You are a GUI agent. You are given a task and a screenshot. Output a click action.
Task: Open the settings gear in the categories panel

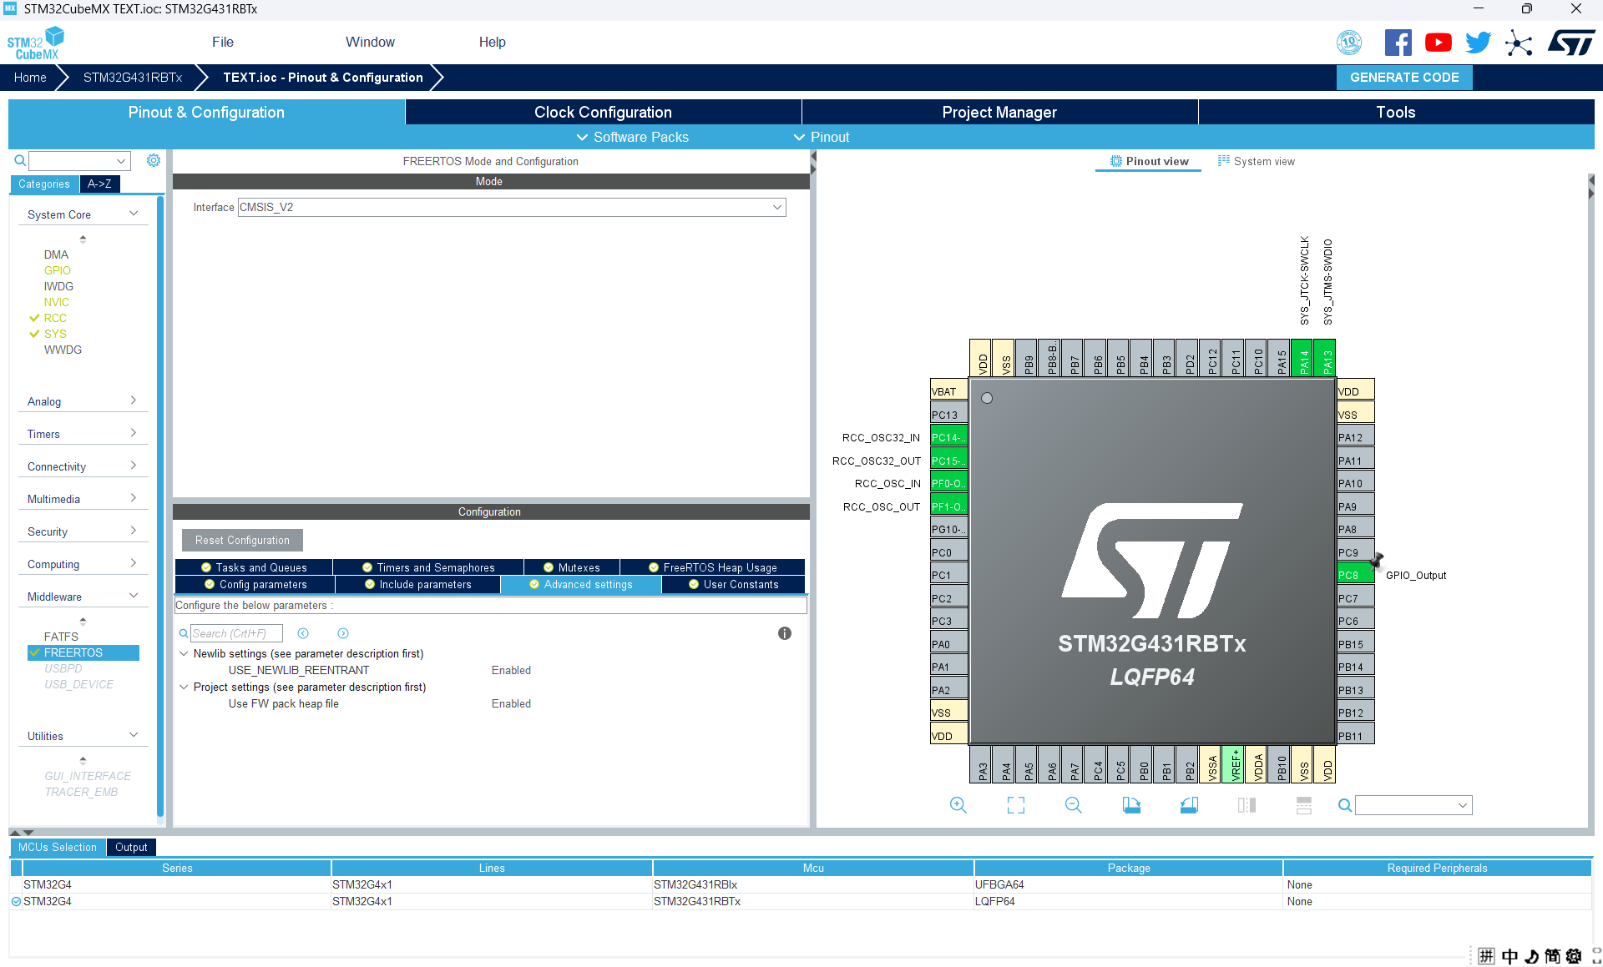(x=154, y=160)
